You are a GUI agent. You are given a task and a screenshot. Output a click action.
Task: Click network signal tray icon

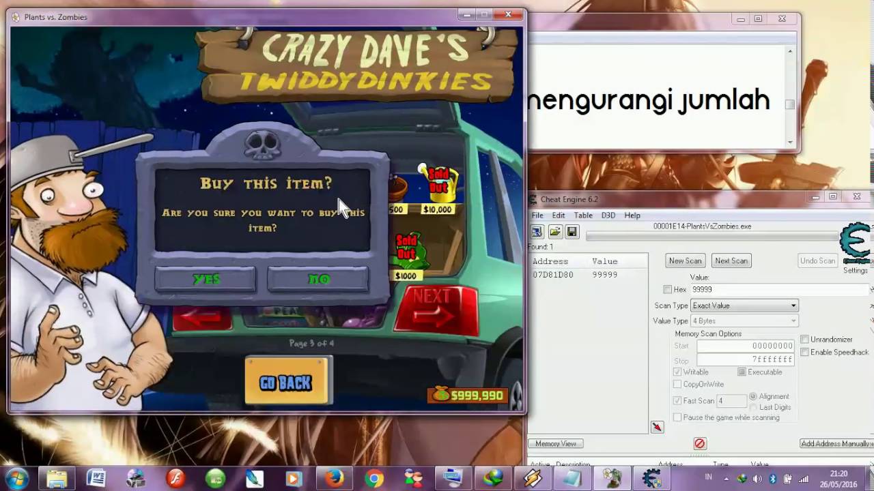click(x=804, y=478)
